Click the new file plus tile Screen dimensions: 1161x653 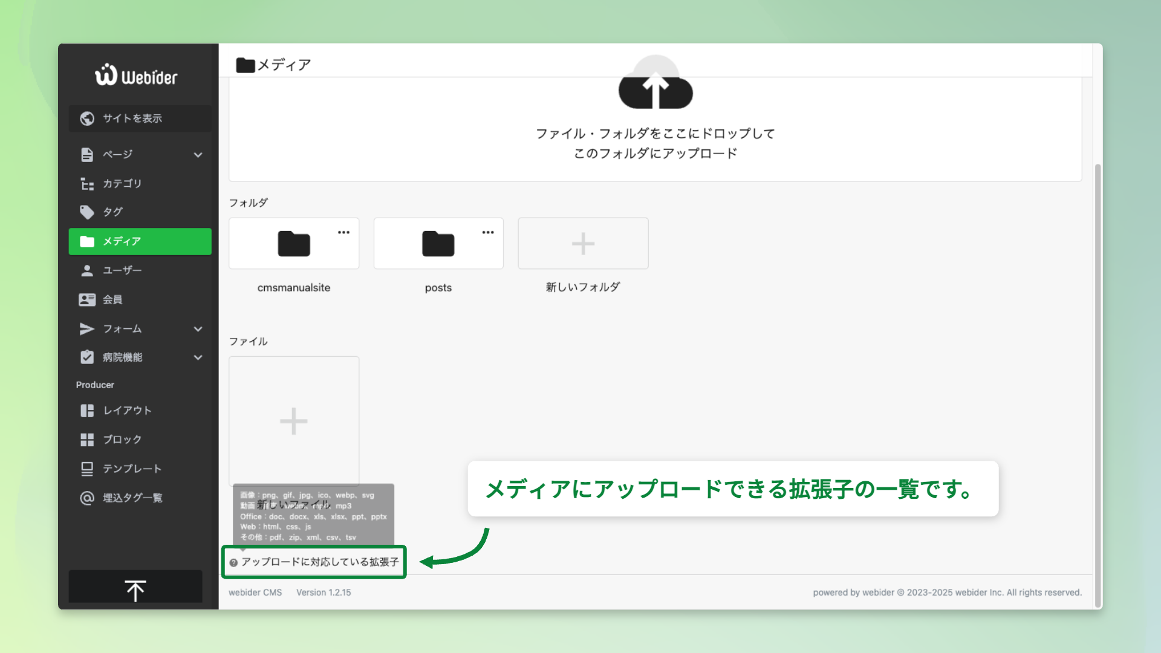(x=294, y=421)
